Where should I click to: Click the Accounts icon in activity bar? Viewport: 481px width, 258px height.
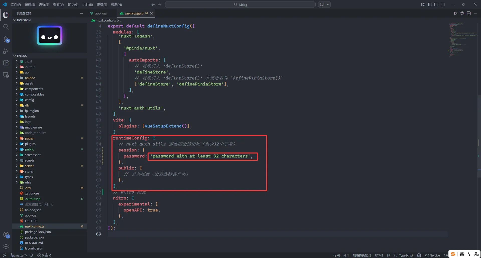click(6, 235)
